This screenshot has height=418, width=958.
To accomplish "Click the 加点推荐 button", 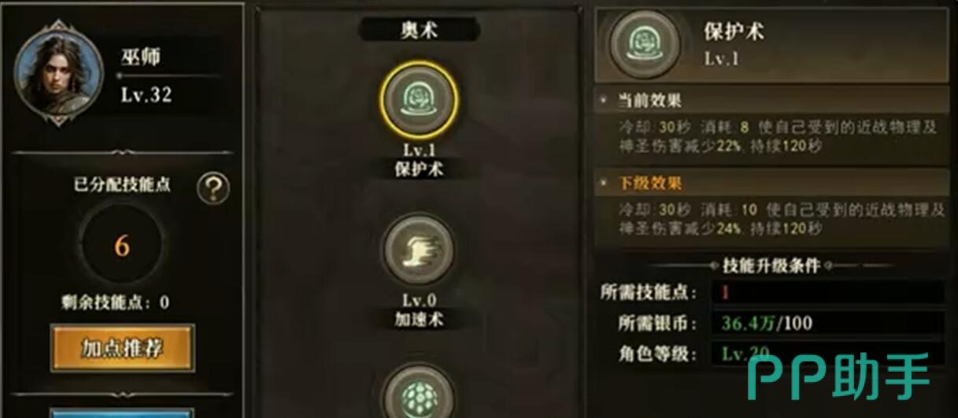I will [122, 347].
